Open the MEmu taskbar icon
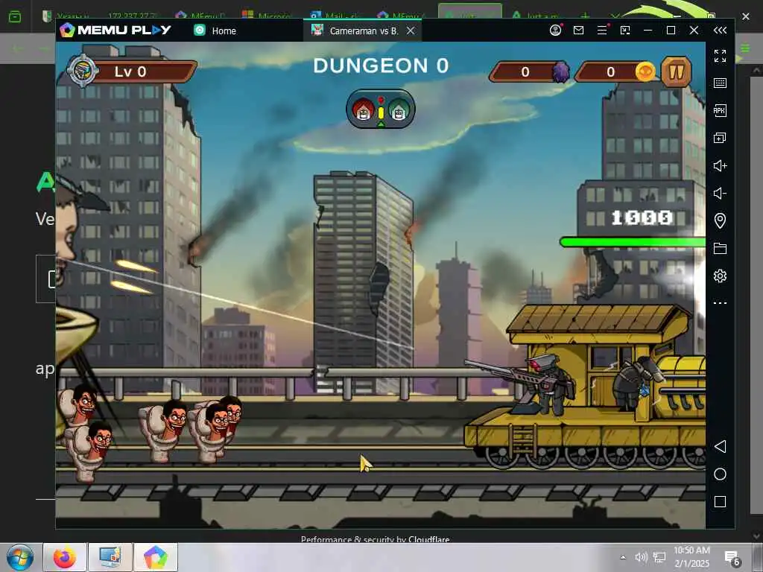This screenshot has height=572, width=763. [156, 557]
